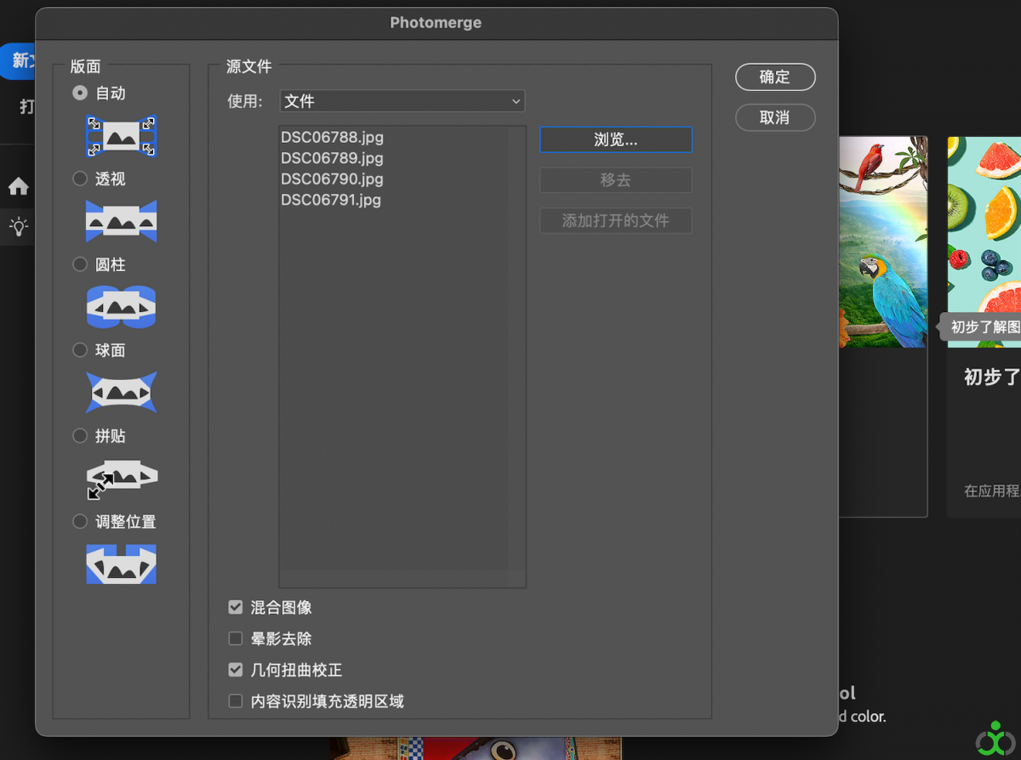This screenshot has width=1021, height=760.
Task: Enable the 晕影去除 checkbox
Action: point(236,638)
